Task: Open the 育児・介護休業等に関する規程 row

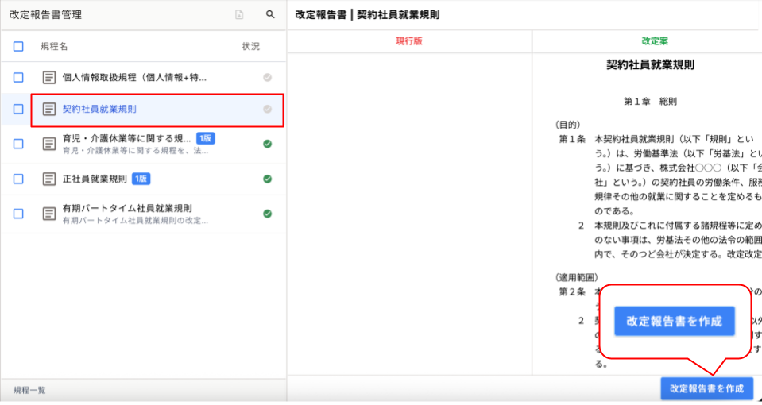Action: click(127, 139)
